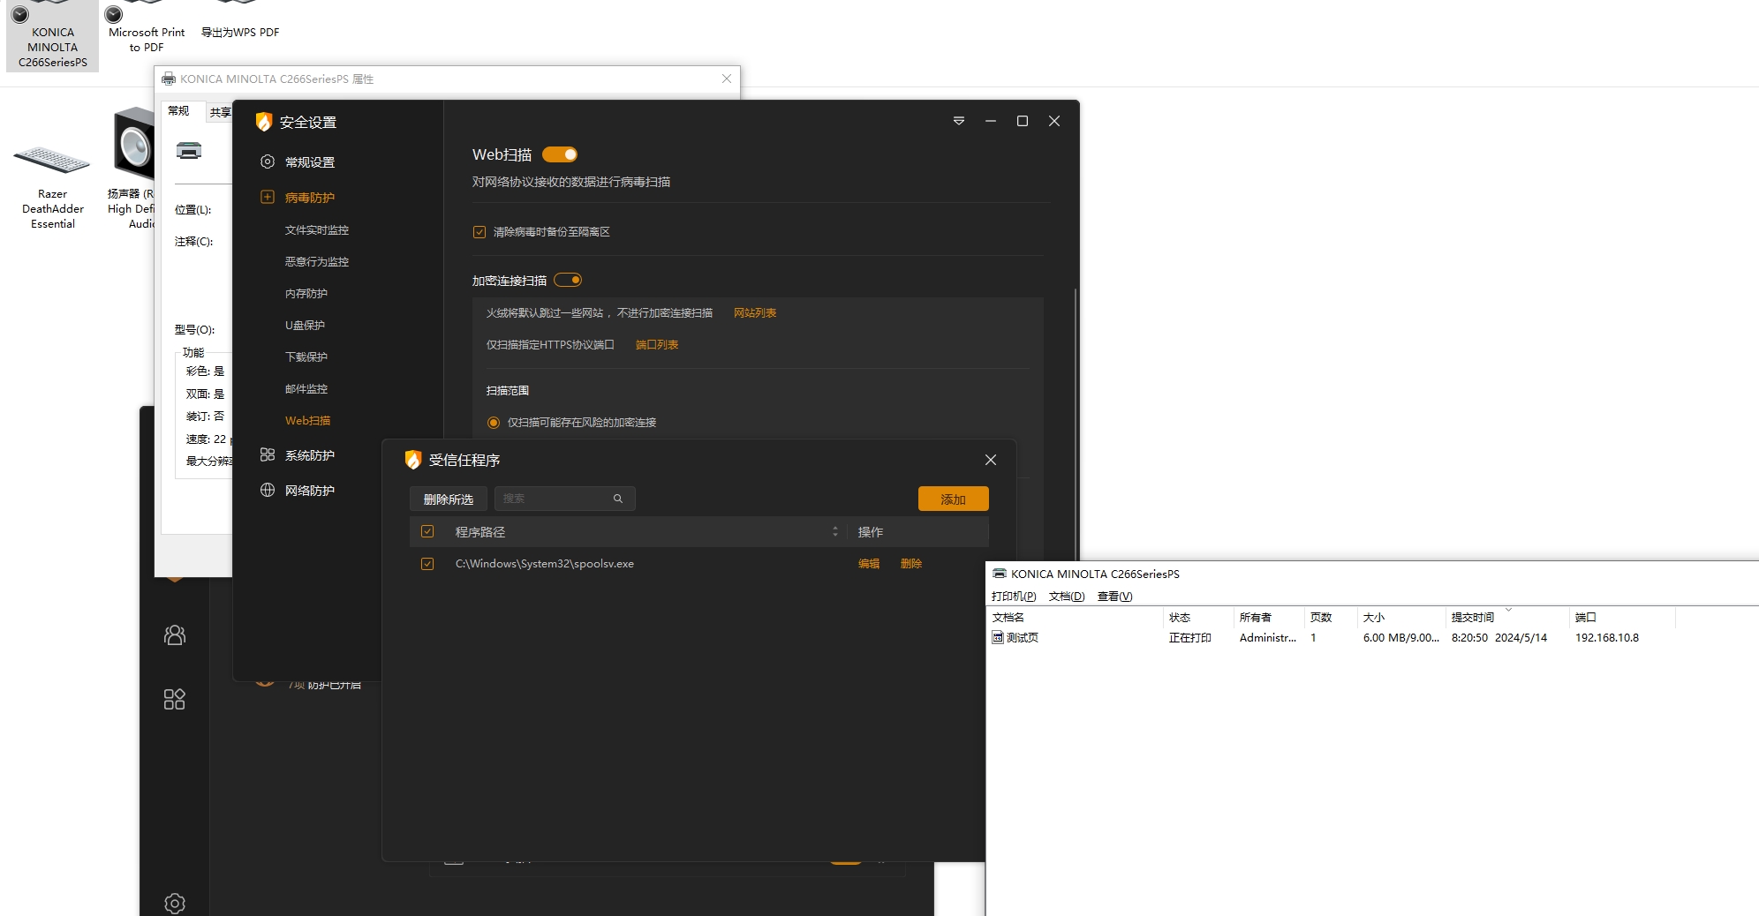Toggle the 加密连接扫描 switch

click(x=568, y=280)
